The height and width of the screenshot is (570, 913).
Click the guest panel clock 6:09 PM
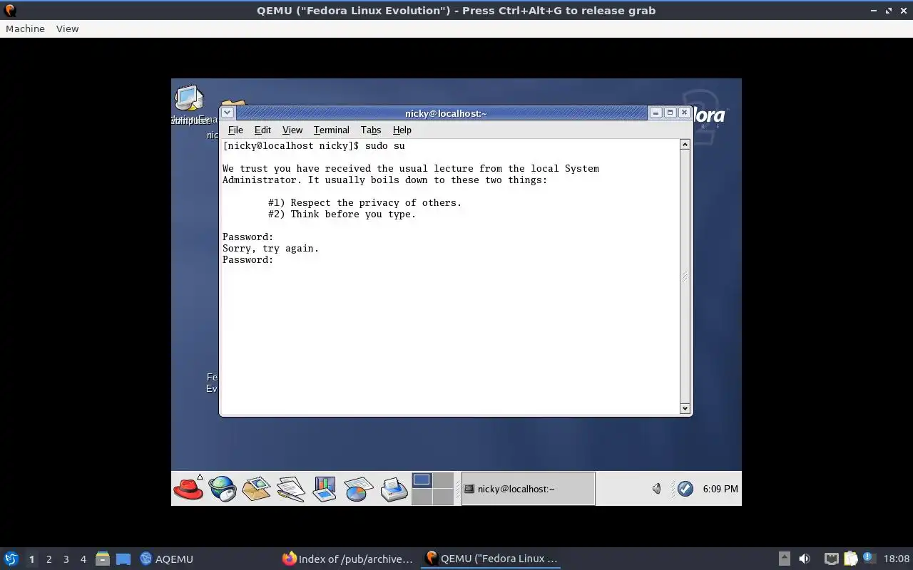(720, 489)
